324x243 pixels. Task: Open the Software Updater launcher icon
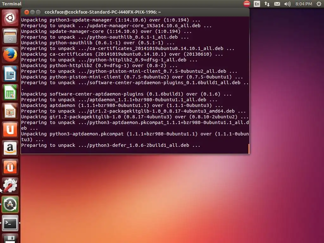point(10,204)
